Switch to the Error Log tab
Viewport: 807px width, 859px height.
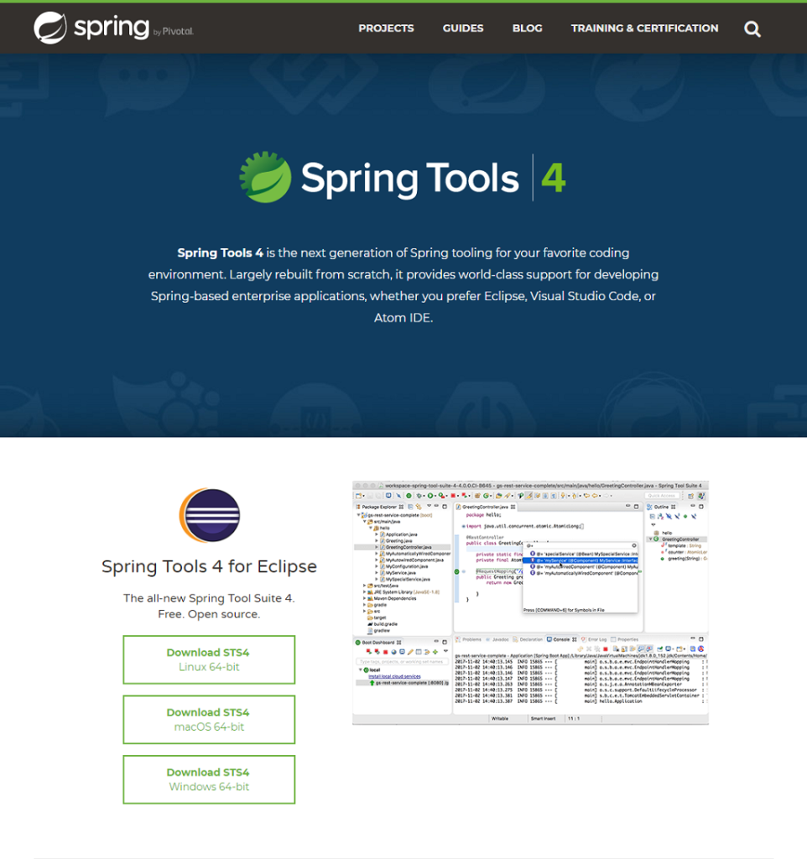click(x=596, y=639)
